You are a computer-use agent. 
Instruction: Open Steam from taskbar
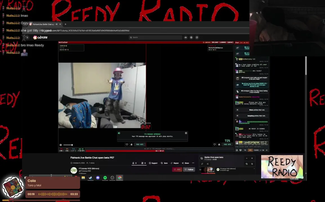click(91, 178)
